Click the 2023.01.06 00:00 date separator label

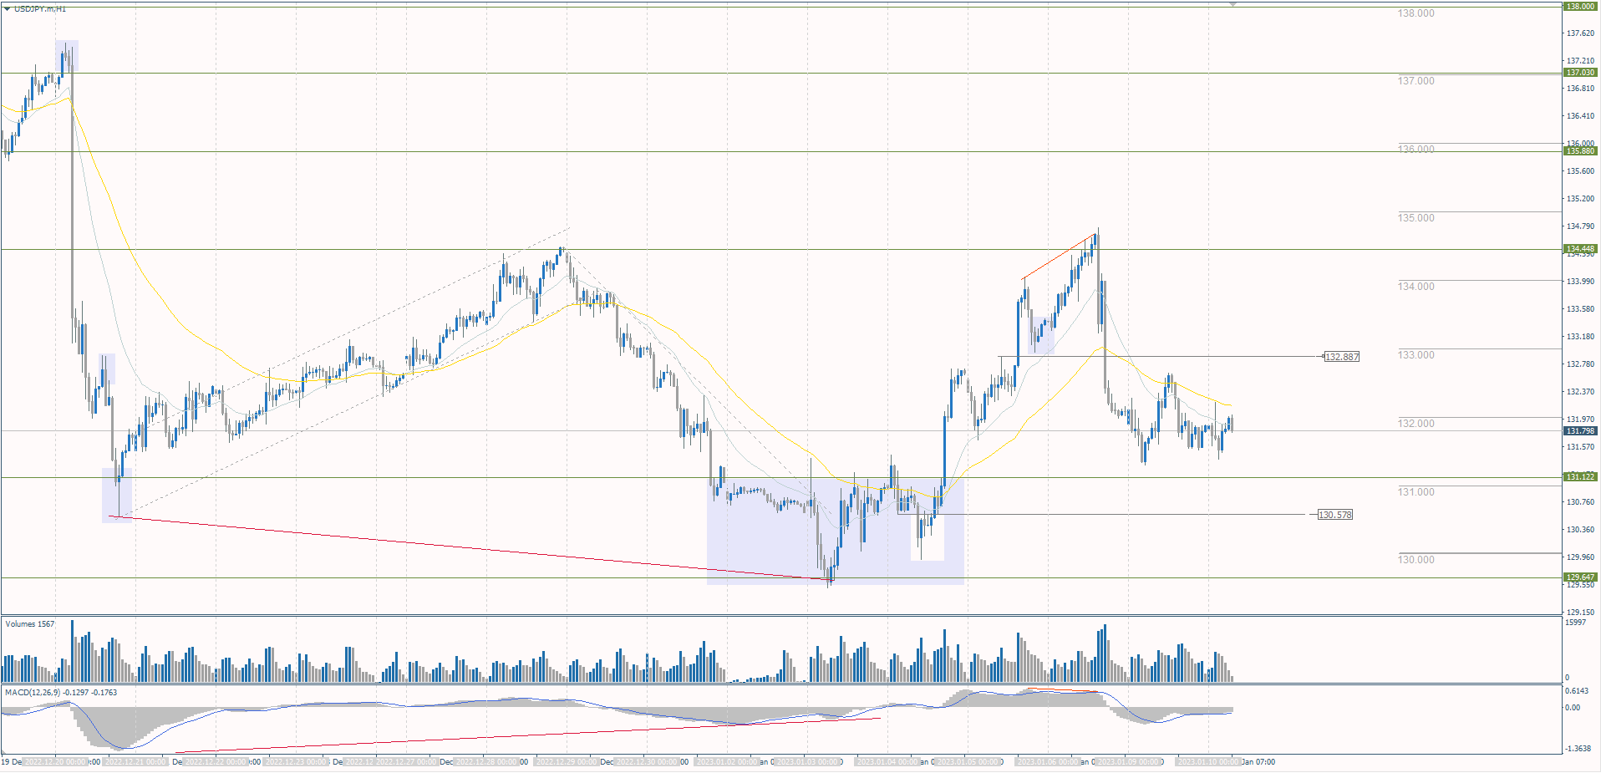point(1048,762)
